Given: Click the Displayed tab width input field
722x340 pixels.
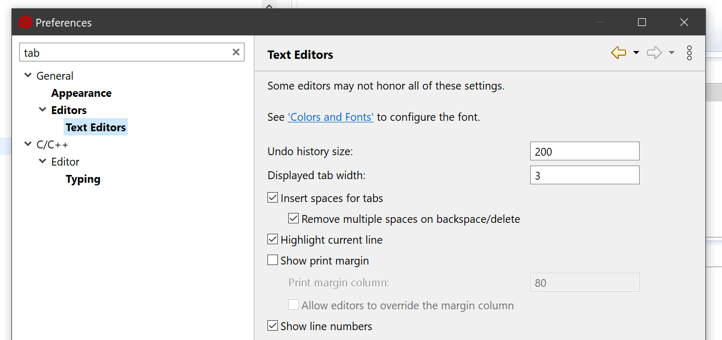Looking at the screenshot, I should click(584, 174).
